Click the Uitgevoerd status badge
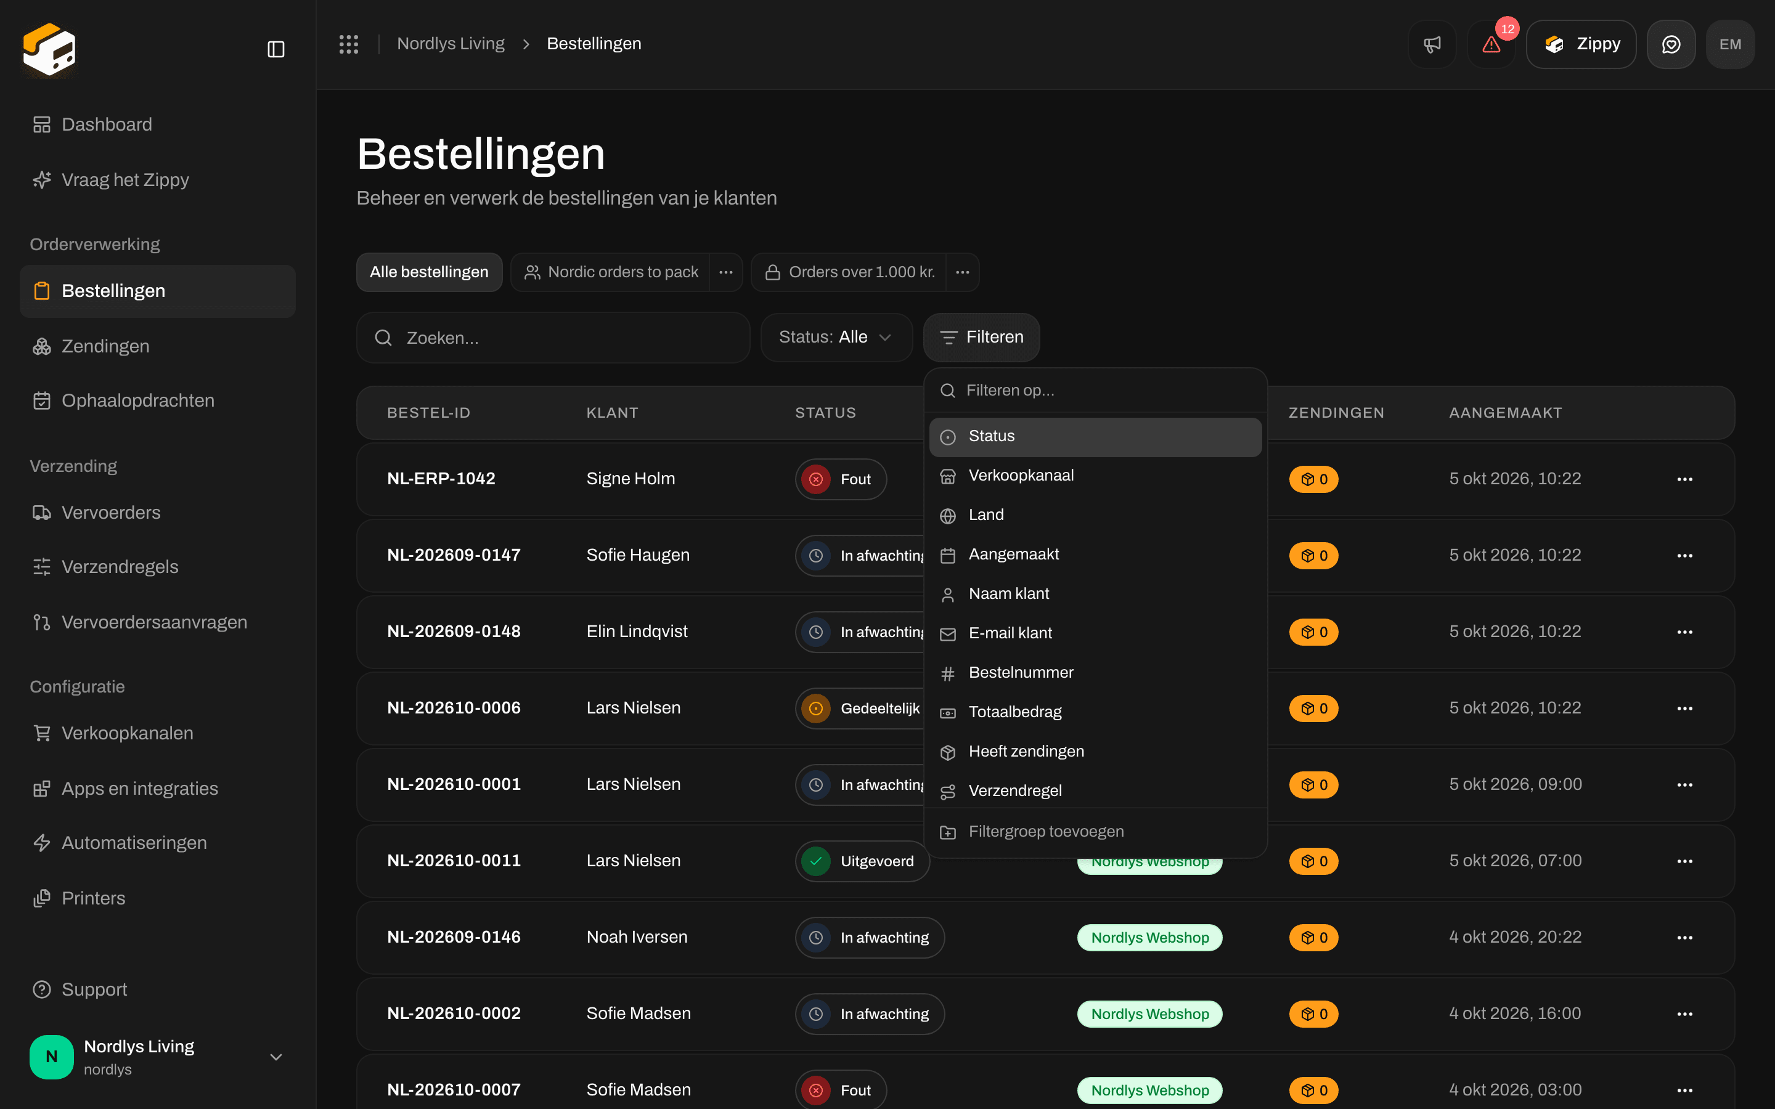1775x1109 pixels. pos(863,861)
